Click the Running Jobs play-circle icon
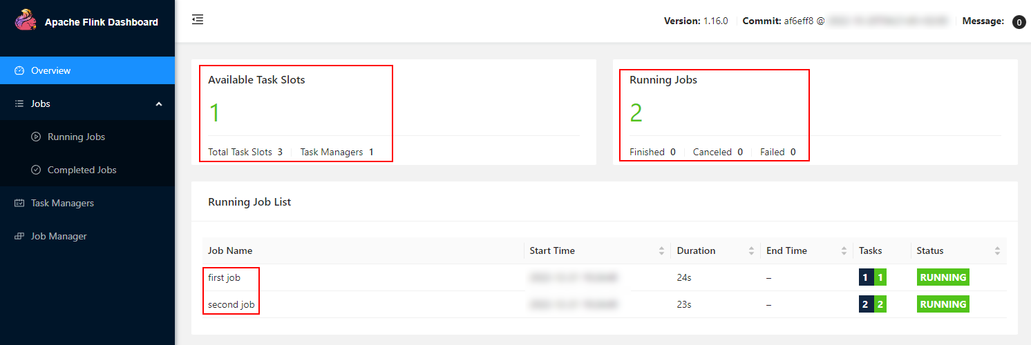This screenshot has width=1031, height=345. coord(36,137)
